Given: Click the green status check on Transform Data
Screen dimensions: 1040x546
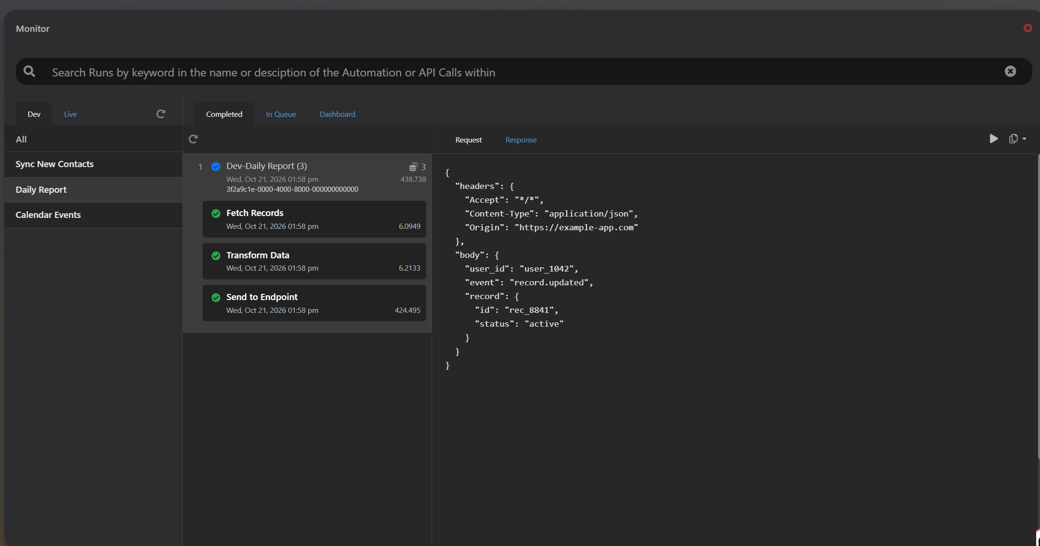Looking at the screenshot, I should pos(216,256).
